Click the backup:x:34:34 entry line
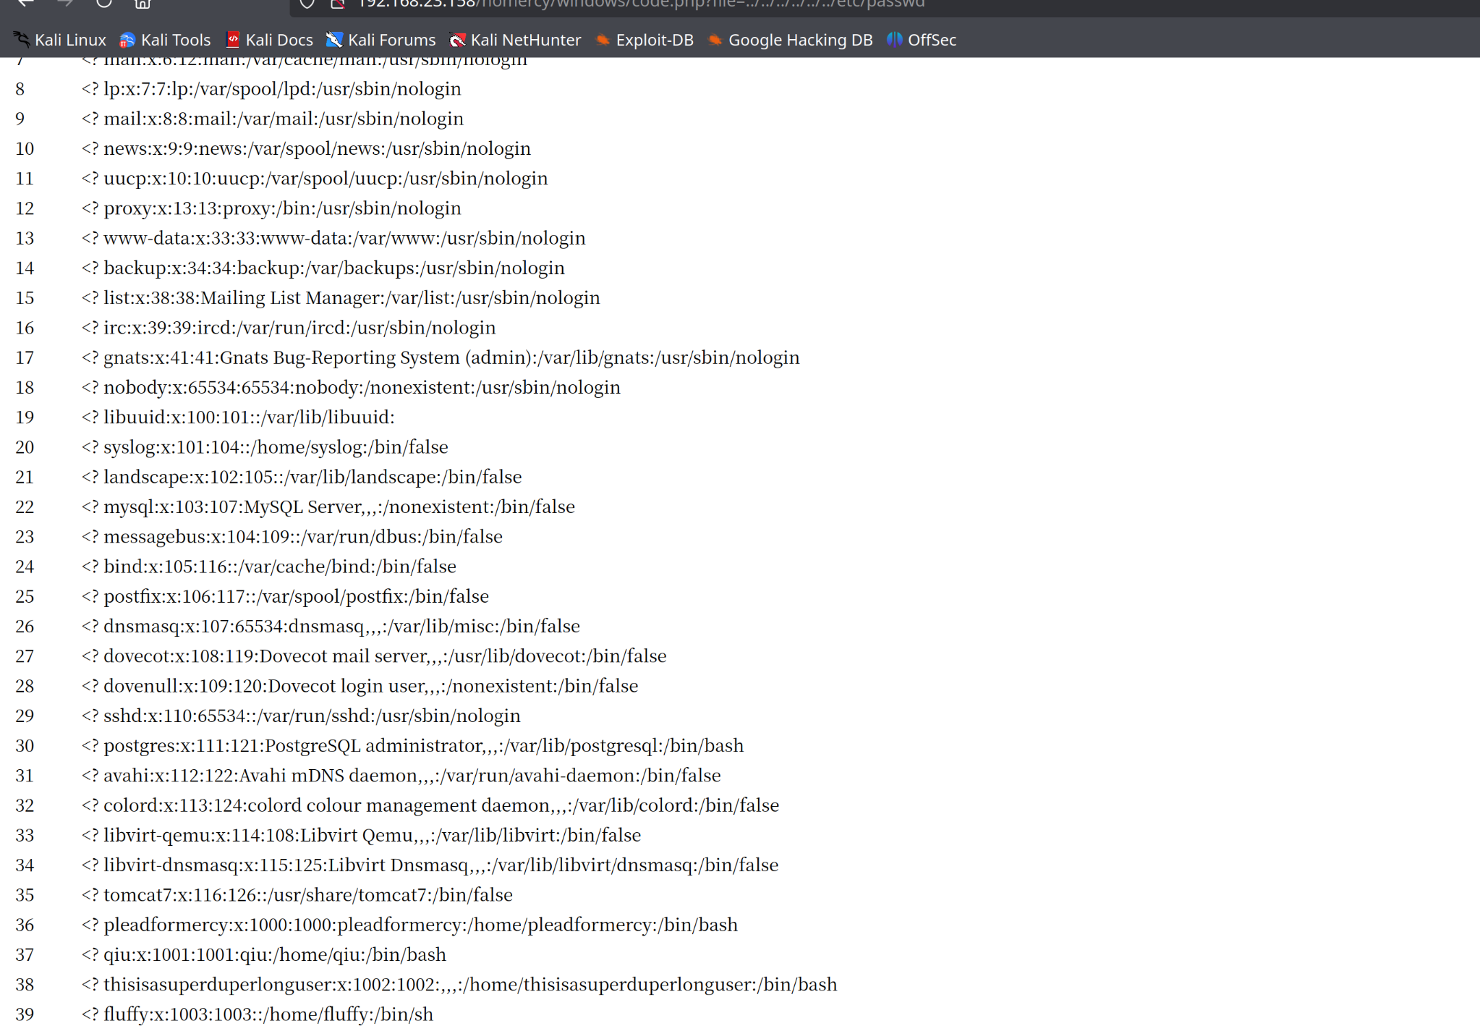 (323, 268)
